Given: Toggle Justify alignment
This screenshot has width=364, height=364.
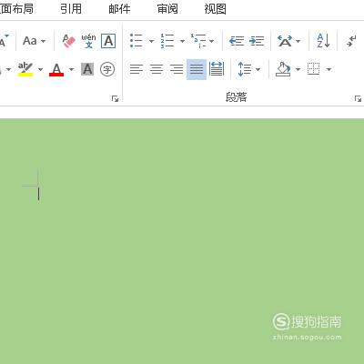Looking at the screenshot, I should tap(197, 69).
